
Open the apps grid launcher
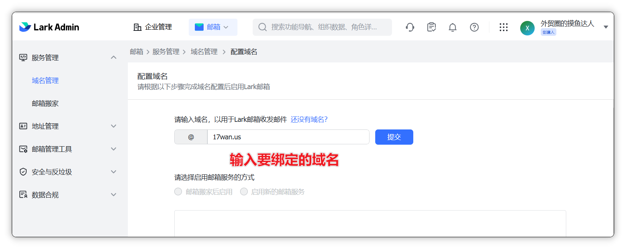pos(503,27)
